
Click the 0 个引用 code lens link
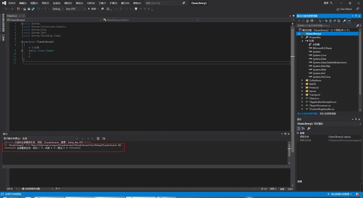(x=34, y=48)
